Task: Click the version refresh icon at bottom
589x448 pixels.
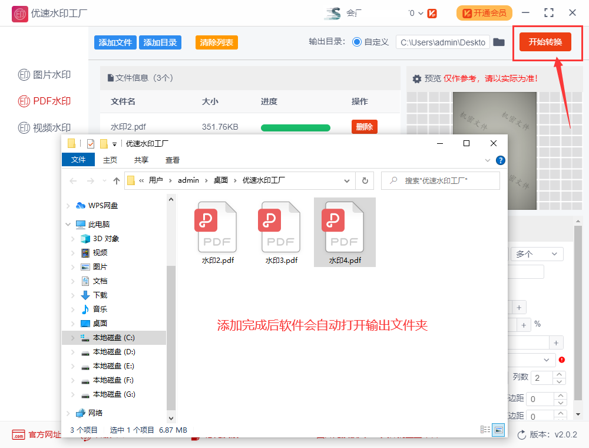Action: 522,435
